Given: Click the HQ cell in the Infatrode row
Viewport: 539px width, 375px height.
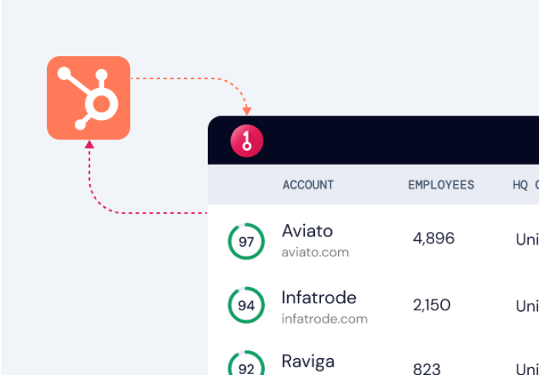Looking at the screenshot, I should [x=527, y=306].
